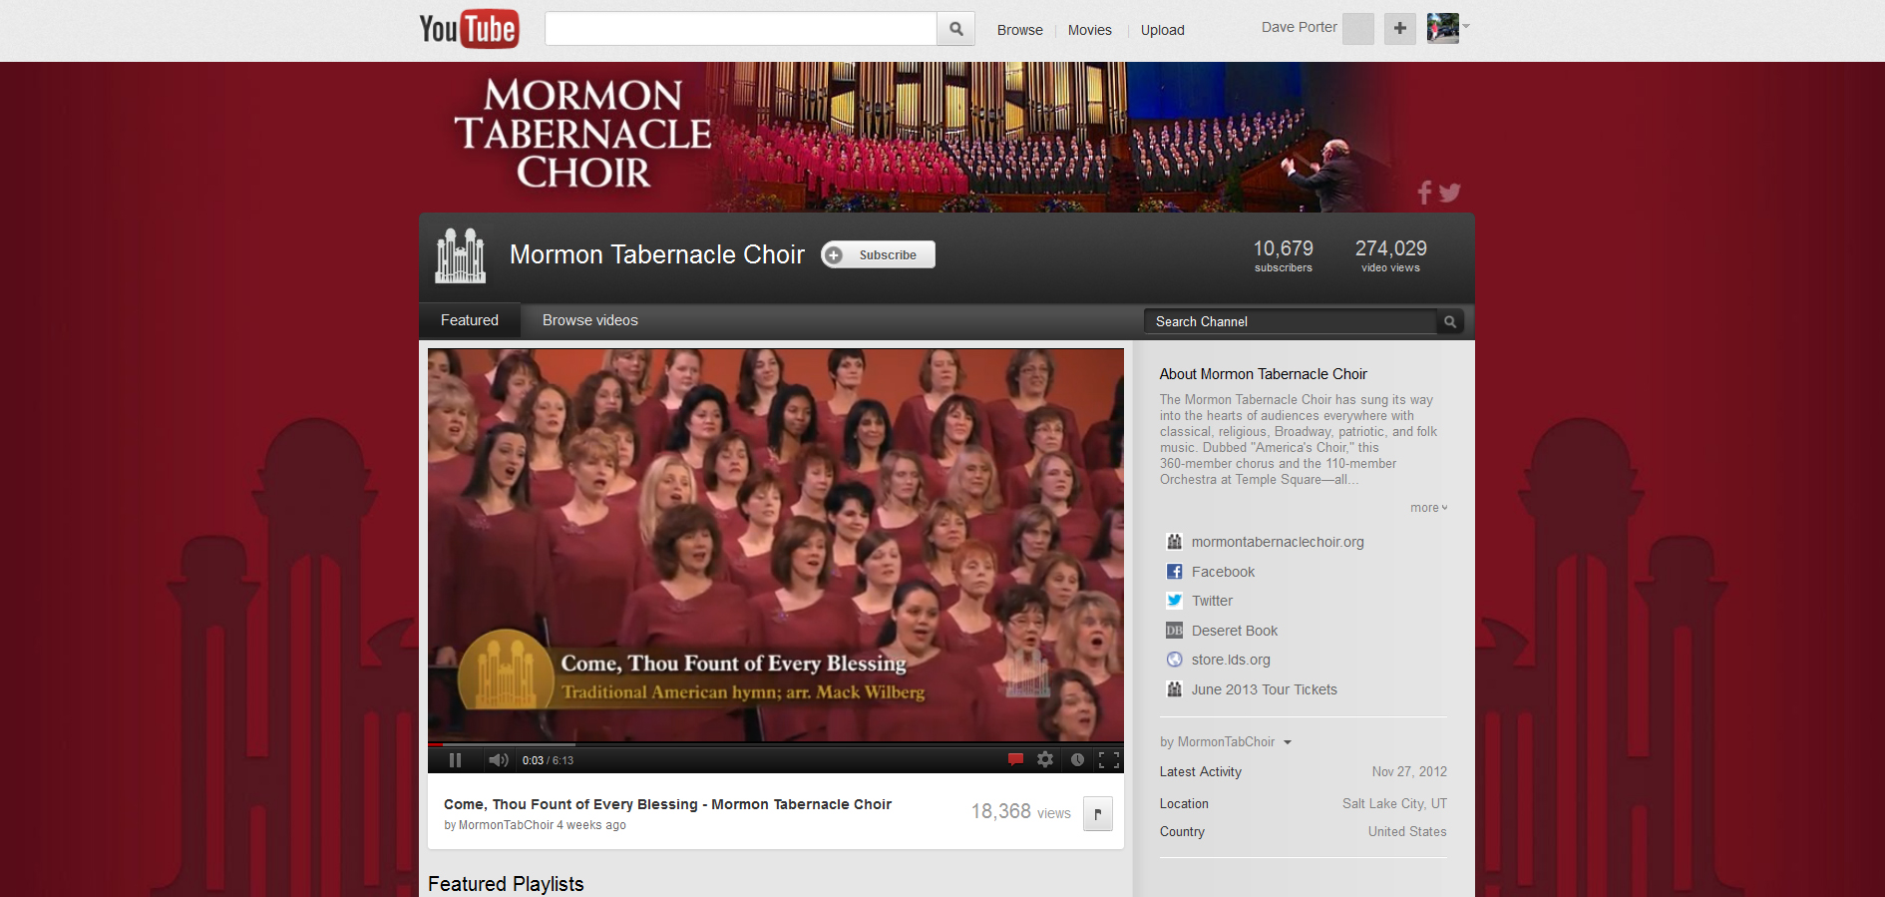Expand the About description with more
This screenshot has height=897, width=1885.
point(1428,508)
